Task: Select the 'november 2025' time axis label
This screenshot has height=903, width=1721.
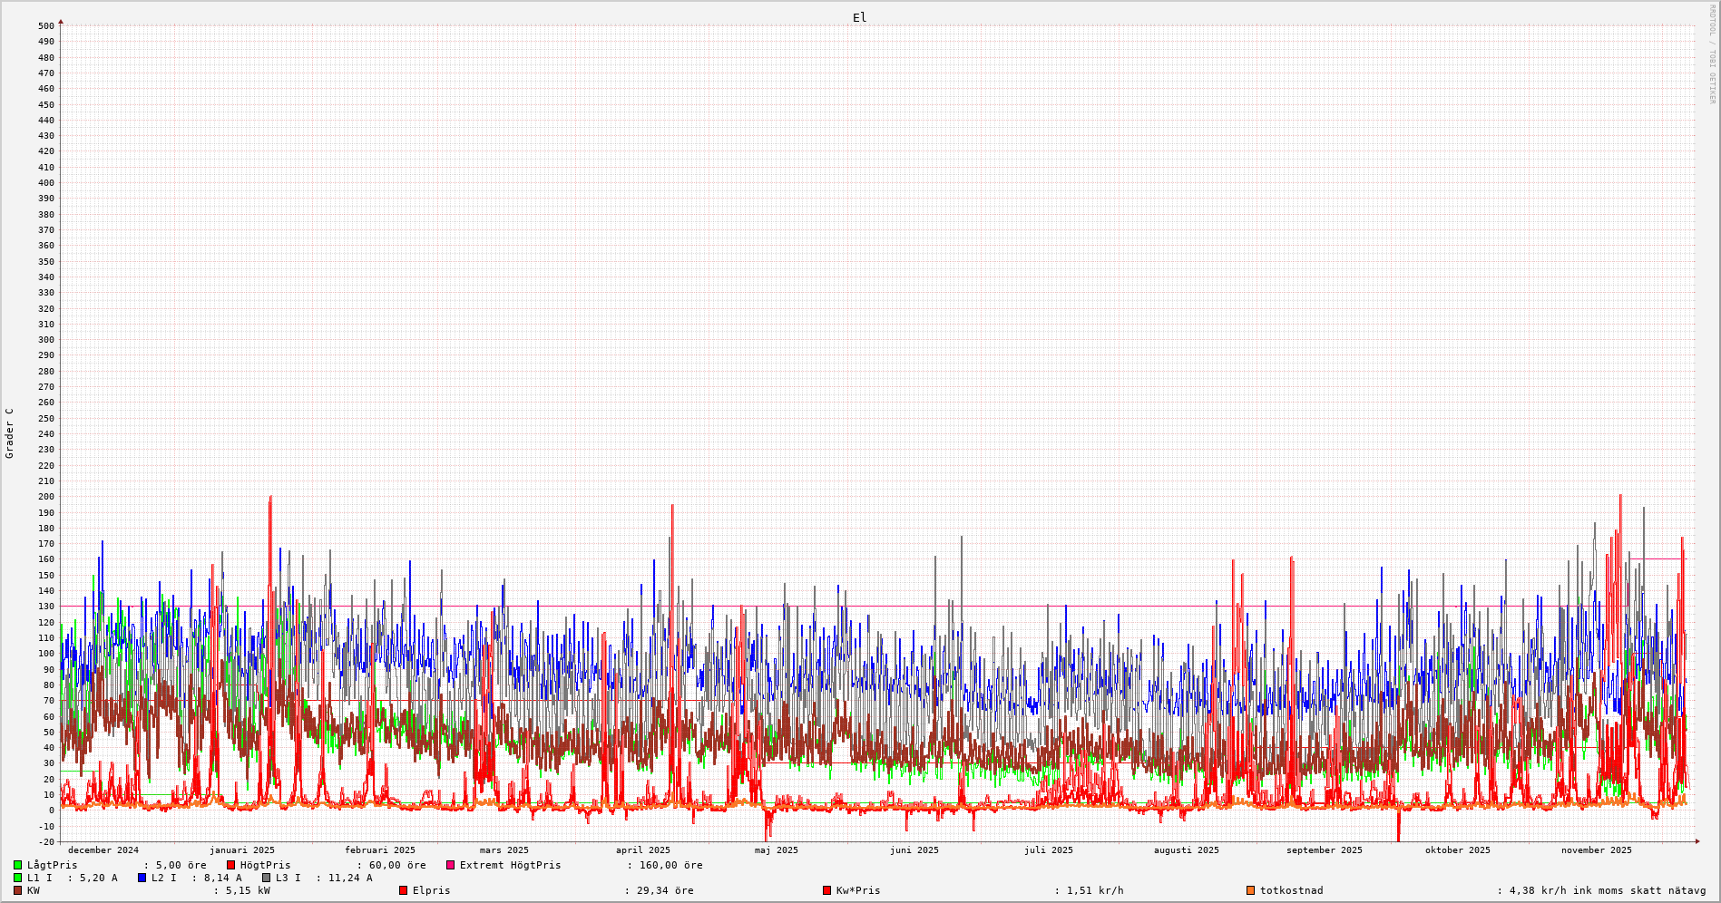Action: tap(1596, 850)
